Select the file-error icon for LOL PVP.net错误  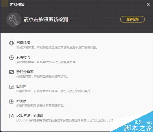[12, 116]
